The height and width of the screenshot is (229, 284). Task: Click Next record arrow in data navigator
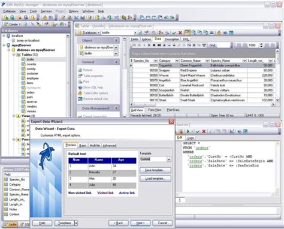tap(149, 46)
